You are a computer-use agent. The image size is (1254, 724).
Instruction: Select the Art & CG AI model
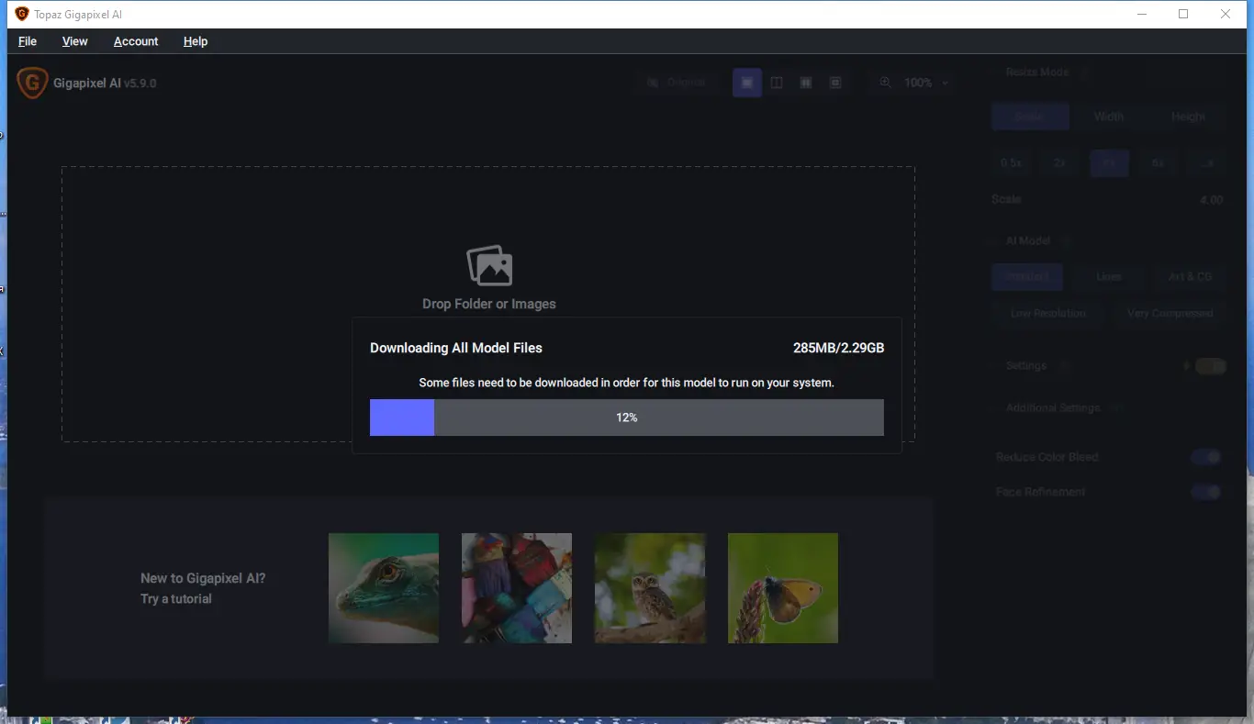click(x=1190, y=276)
